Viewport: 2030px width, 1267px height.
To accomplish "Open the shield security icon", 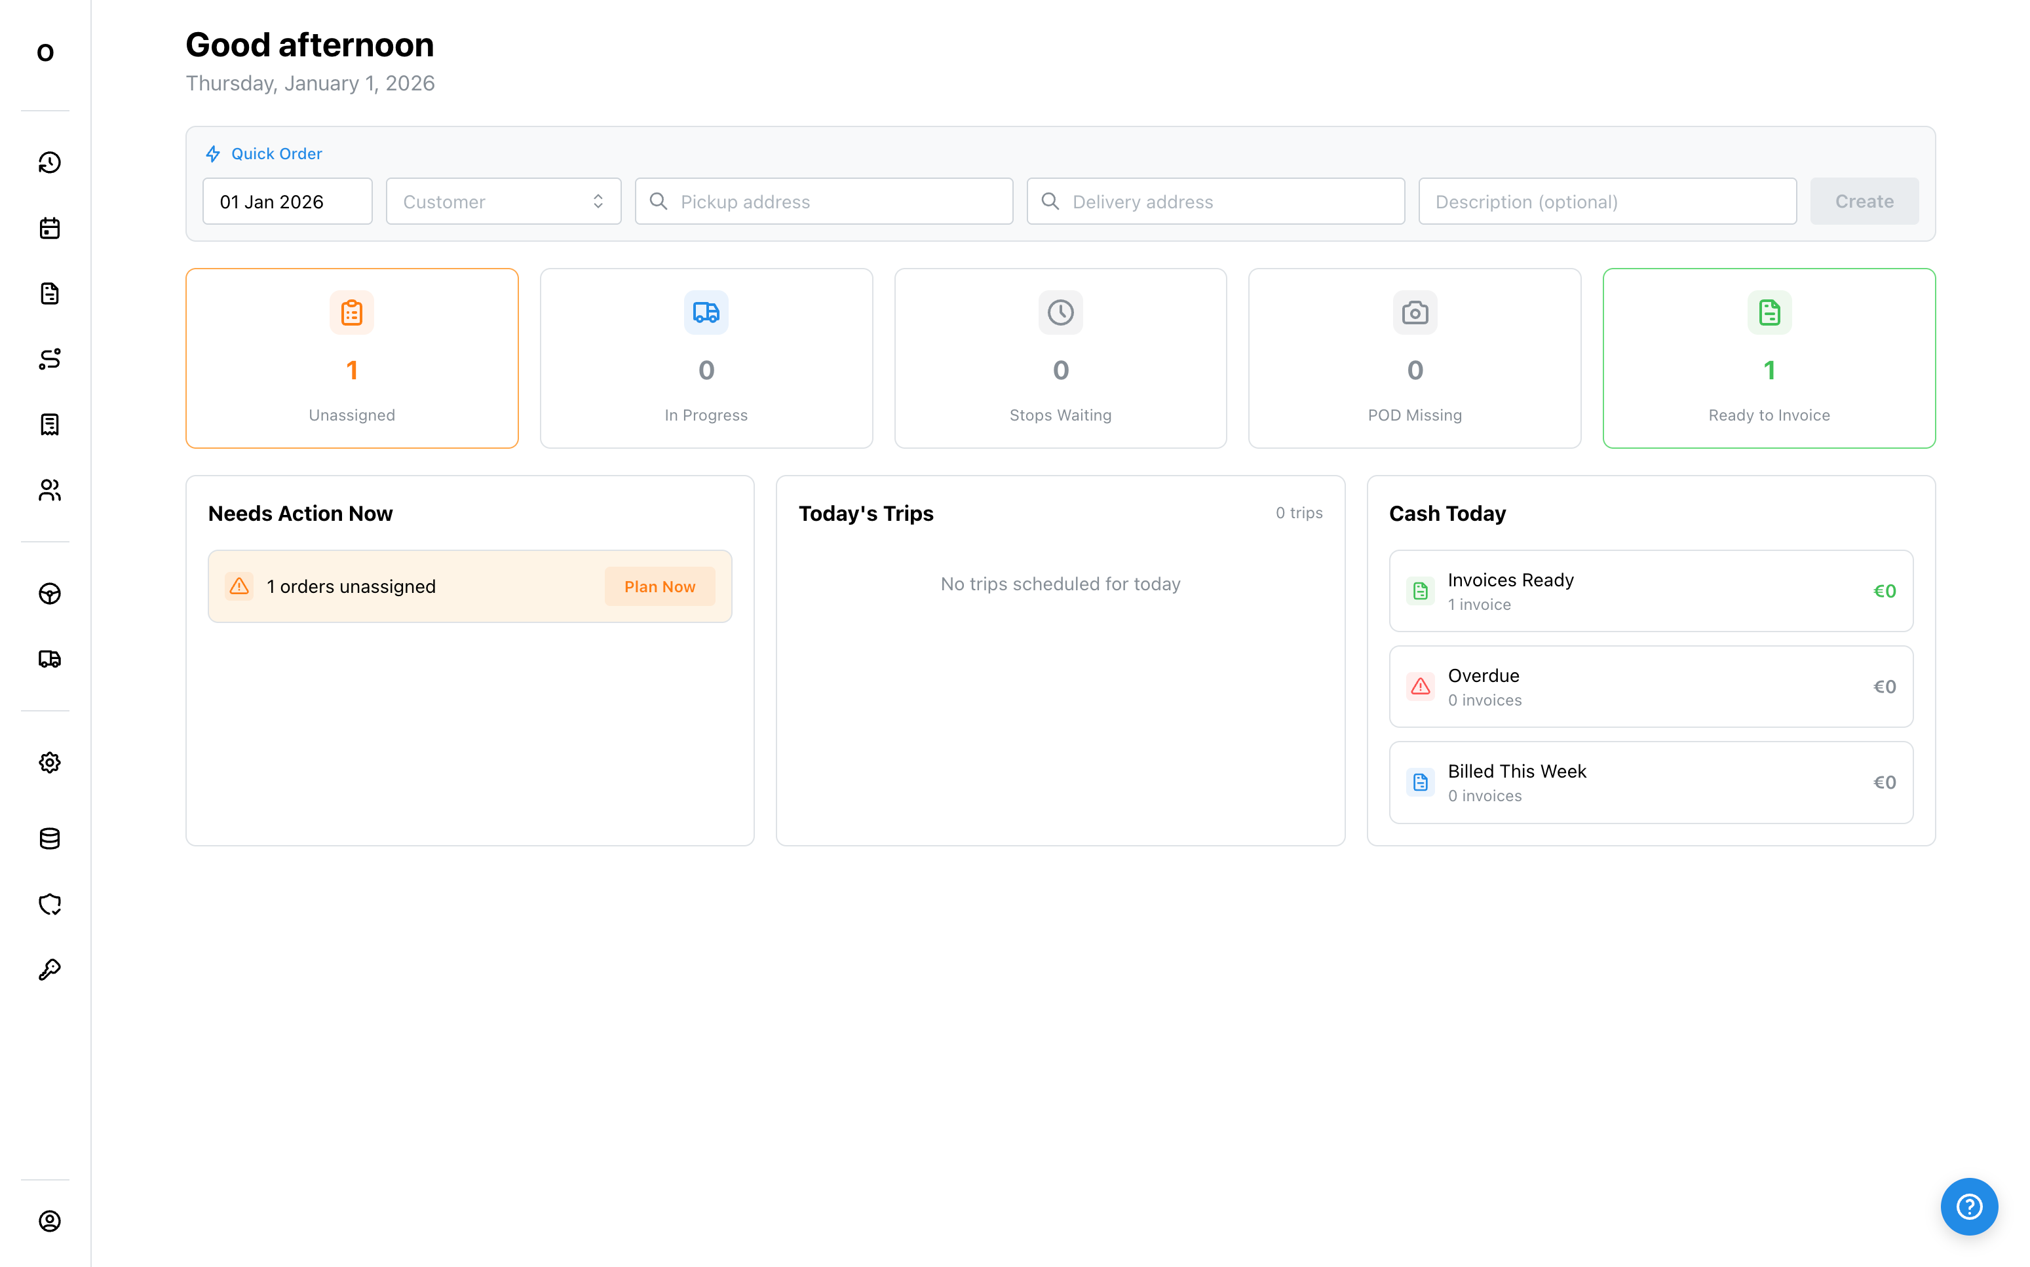I will coord(49,904).
